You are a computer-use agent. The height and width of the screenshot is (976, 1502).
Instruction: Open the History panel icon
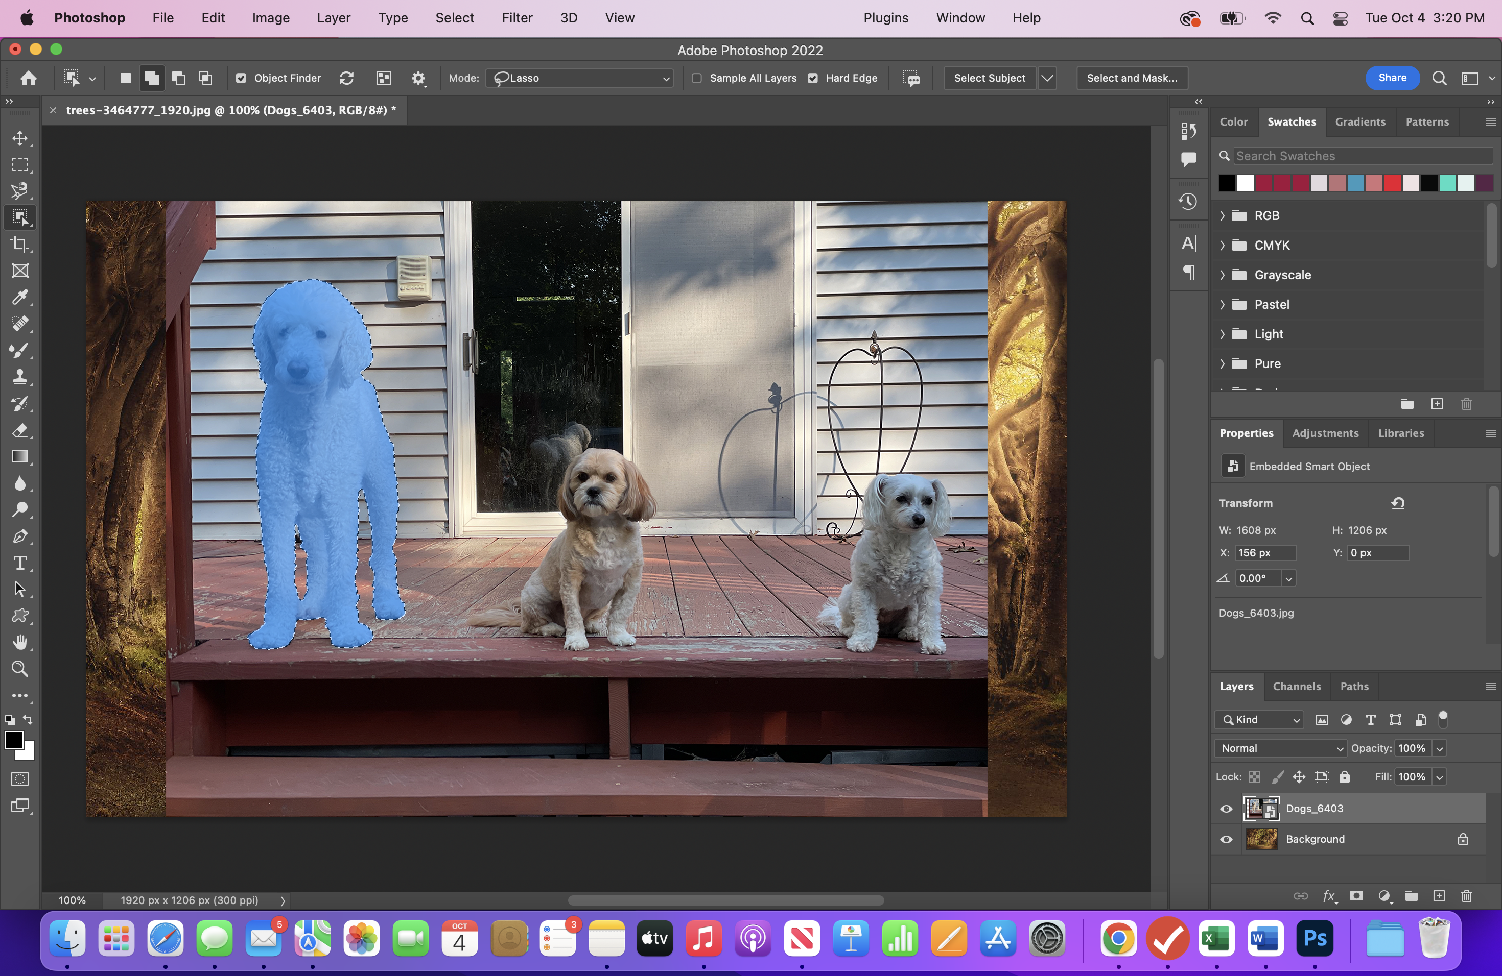pos(1188,201)
